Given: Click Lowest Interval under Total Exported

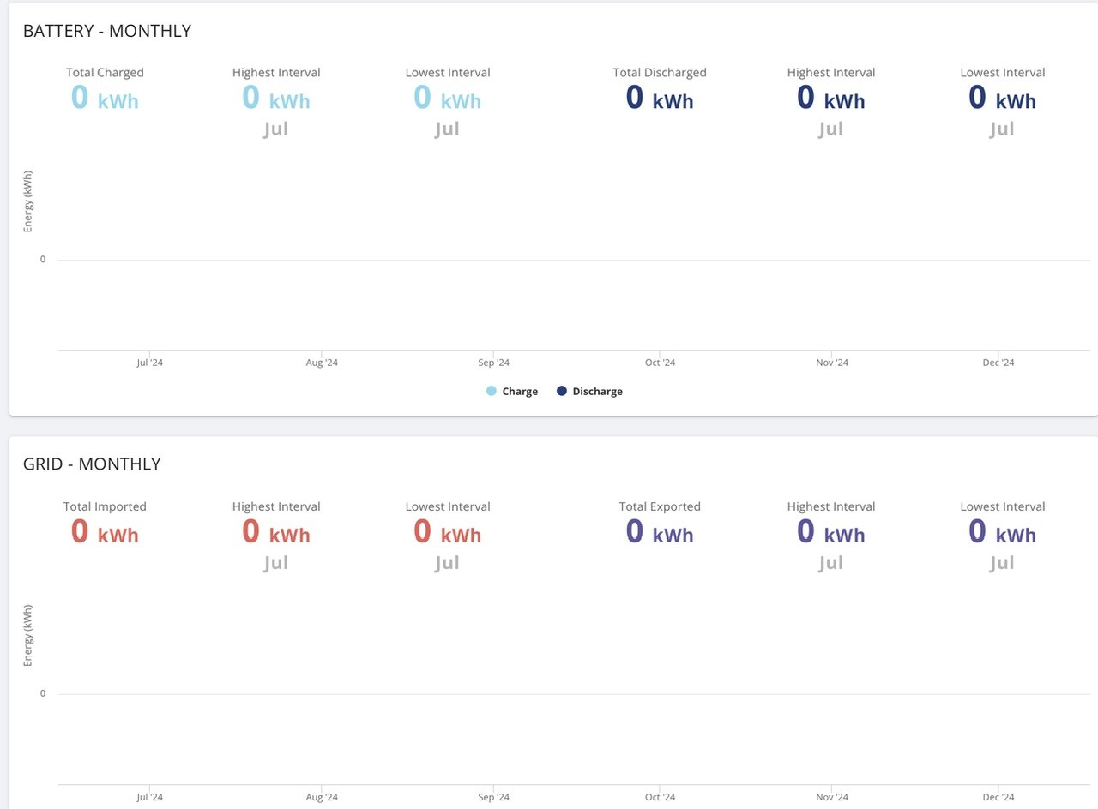Looking at the screenshot, I should click(x=1003, y=506).
